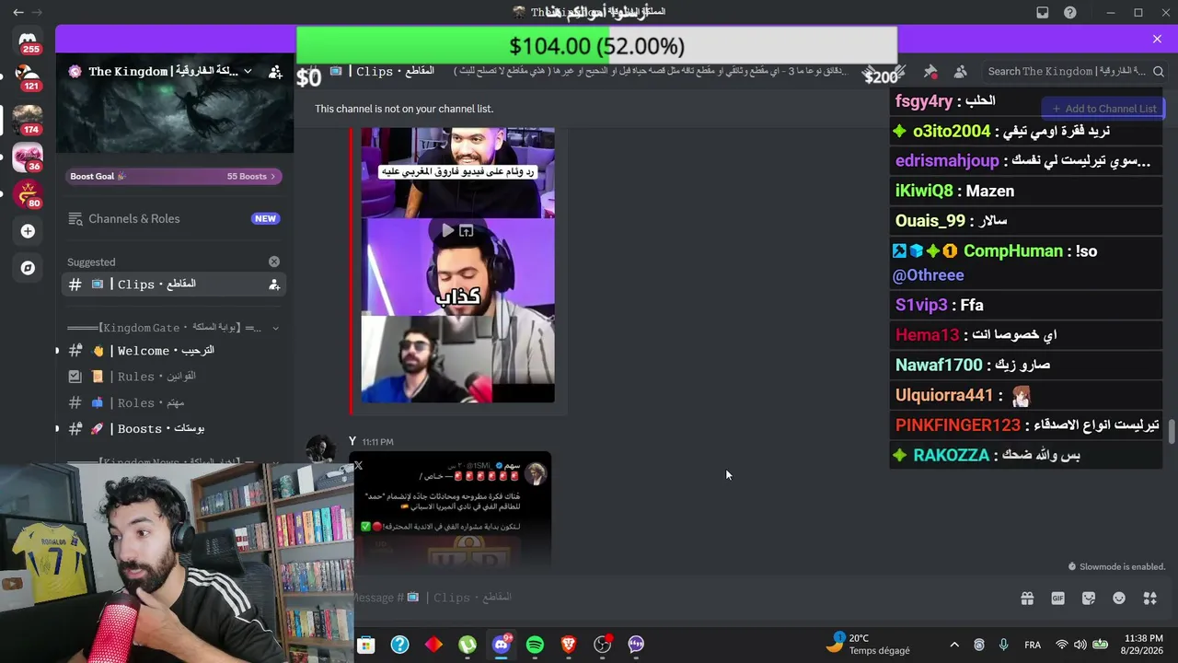Open the fsgy4ry chat username
Image resolution: width=1178 pixels, height=663 pixels.
point(924,101)
